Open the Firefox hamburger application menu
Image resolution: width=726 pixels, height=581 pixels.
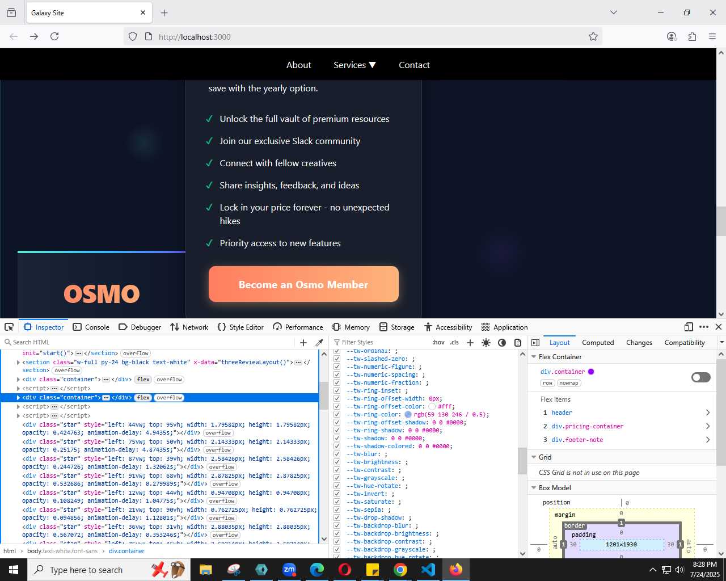pos(712,36)
